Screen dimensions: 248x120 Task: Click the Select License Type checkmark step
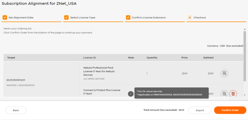(x=66, y=17)
